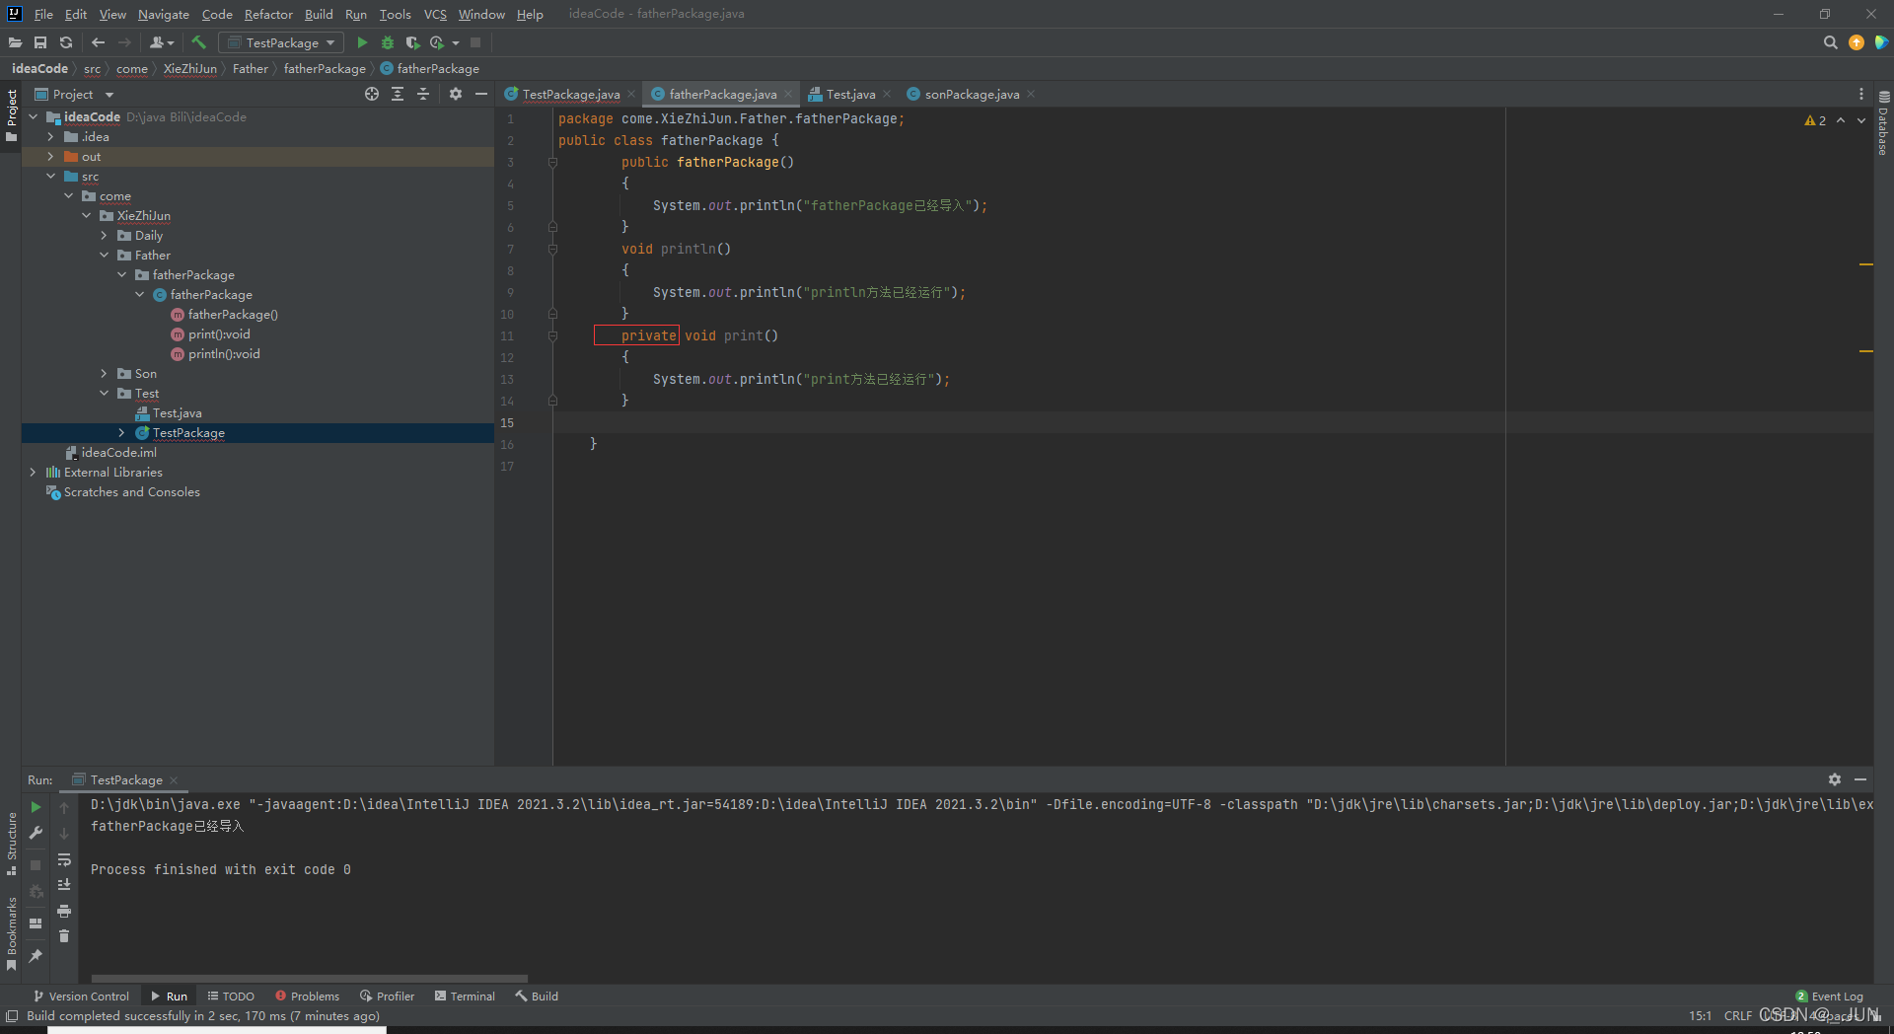Open the Refactor menu
This screenshot has height=1034, width=1894.
click(x=268, y=14)
